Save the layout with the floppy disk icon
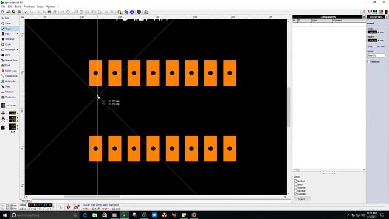This screenshot has width=389, height=219. coord(13,12)
